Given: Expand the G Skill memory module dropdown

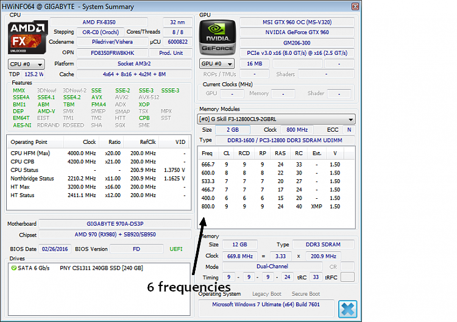Looking at the screenshot, I should tap(276, 119).
